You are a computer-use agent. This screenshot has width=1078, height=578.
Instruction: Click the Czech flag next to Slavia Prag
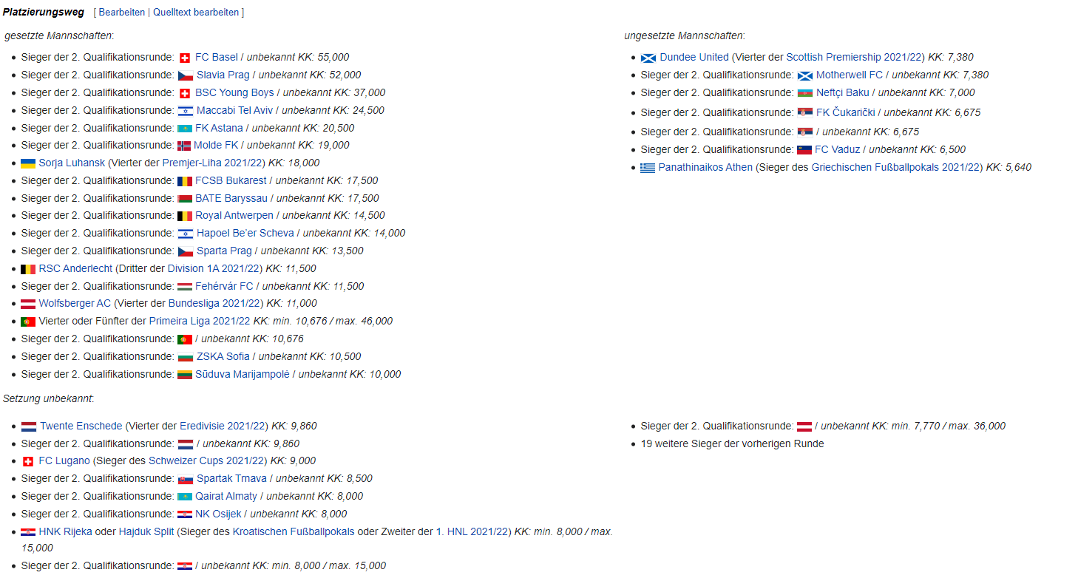tap(185, 75)
